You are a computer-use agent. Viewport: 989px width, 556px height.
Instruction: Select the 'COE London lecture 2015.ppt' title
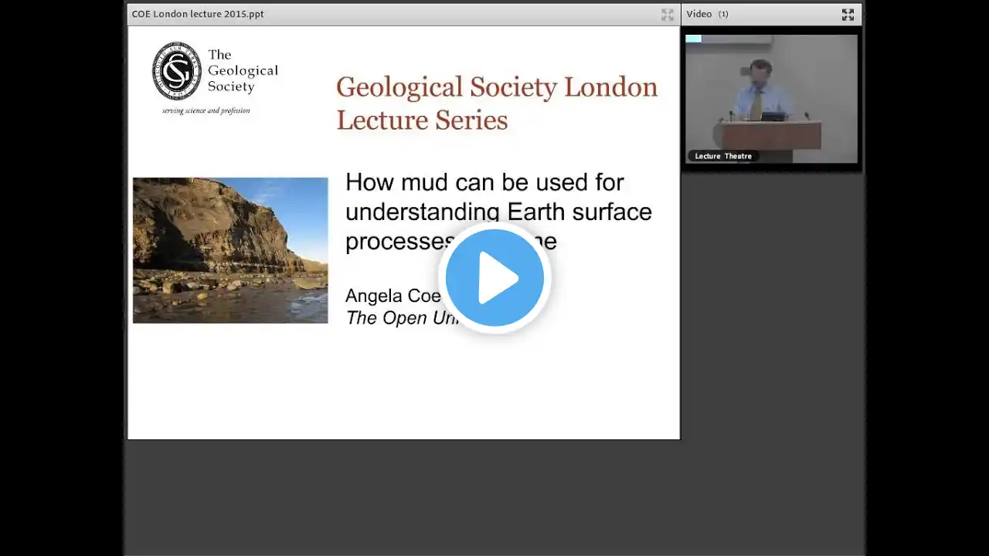click(x=198, y=14)
